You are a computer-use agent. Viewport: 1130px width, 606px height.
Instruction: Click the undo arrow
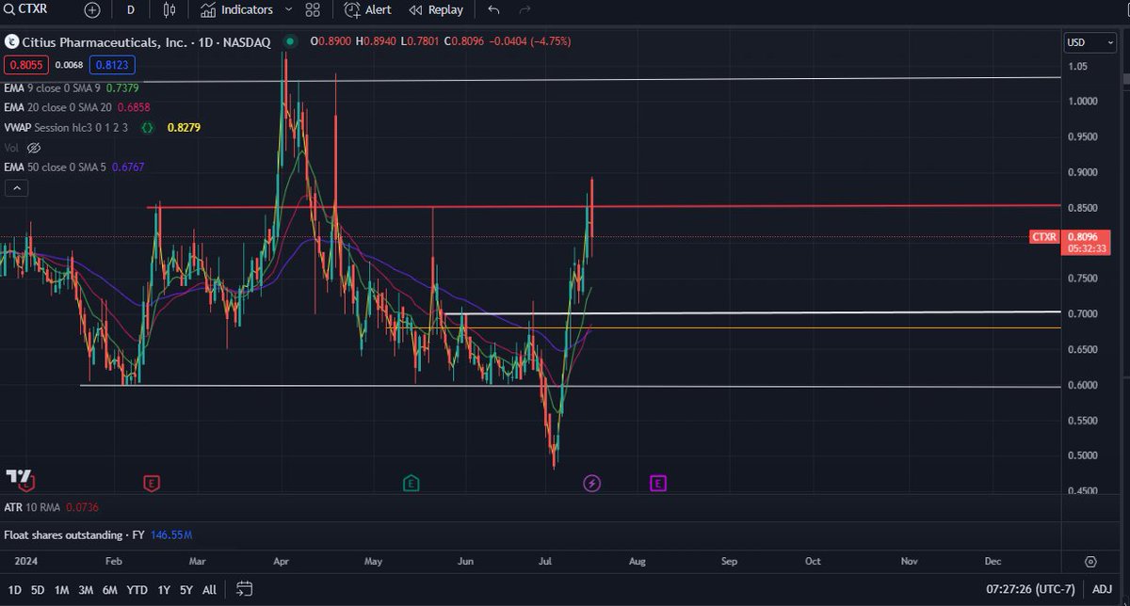point(493,10)
